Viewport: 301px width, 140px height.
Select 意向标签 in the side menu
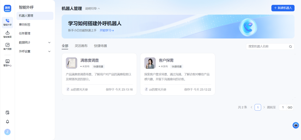tap(25, 24)
